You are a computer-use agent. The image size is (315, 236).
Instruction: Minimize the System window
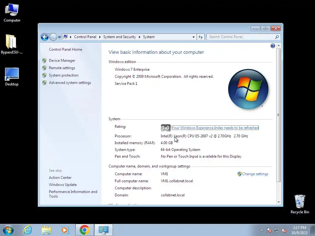pyautogui.click(x=255, y=29)
